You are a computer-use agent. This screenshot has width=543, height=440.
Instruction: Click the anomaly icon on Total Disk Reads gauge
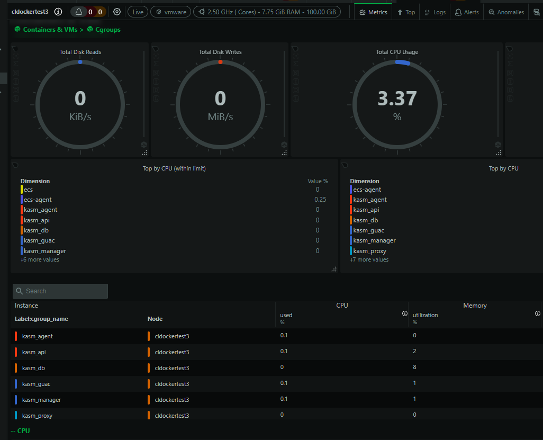click(144, 145)
